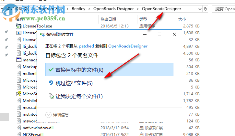
Task: Click the MicroSt help file icon
Action: pos(19,94)
